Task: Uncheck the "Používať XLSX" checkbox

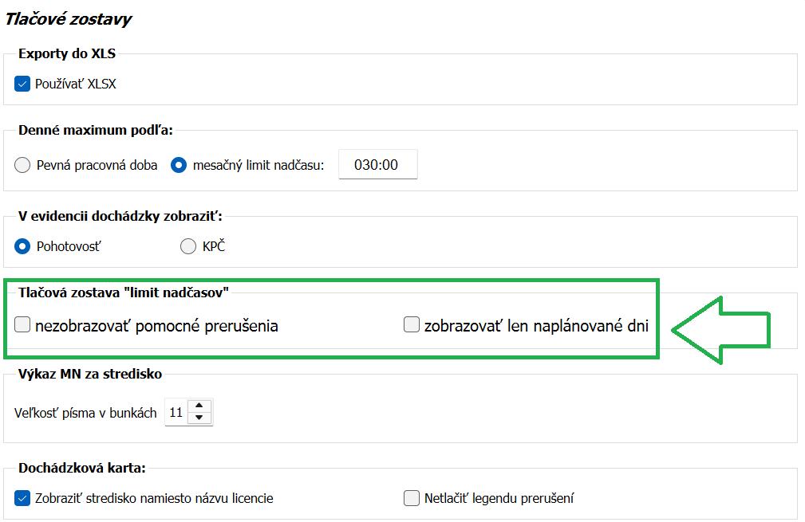Action: [22, 82]
